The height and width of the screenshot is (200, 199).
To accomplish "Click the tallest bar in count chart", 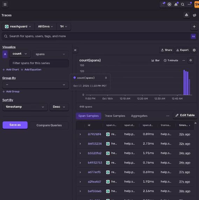I will click(184, 82).
